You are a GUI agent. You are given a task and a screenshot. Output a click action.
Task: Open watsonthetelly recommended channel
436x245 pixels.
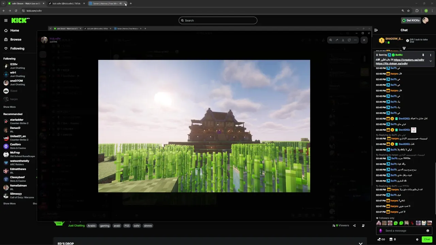[18, 163]
